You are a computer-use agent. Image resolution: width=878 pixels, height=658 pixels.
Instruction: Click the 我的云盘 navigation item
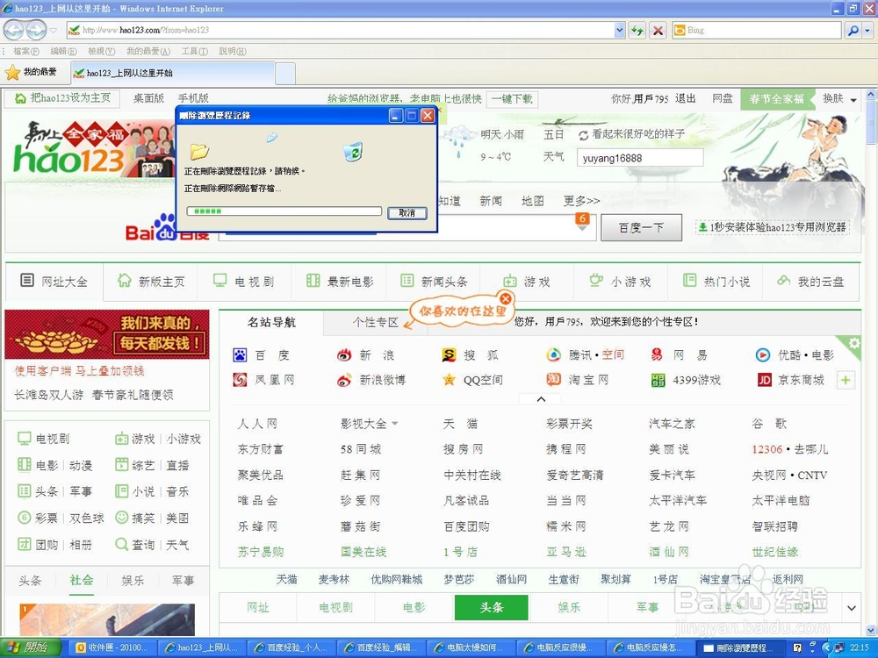coord(810,282)
